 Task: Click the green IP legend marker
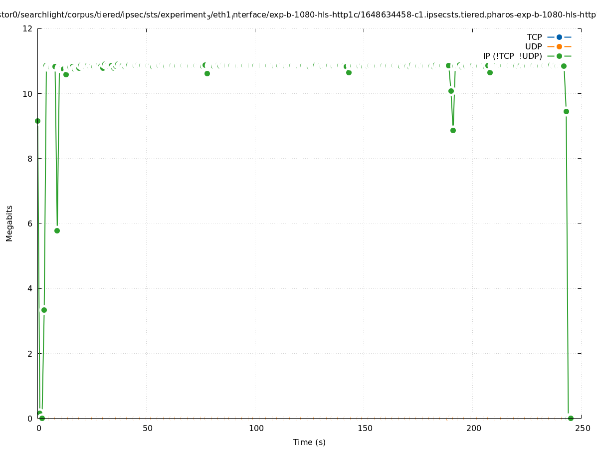coord(559,56)
